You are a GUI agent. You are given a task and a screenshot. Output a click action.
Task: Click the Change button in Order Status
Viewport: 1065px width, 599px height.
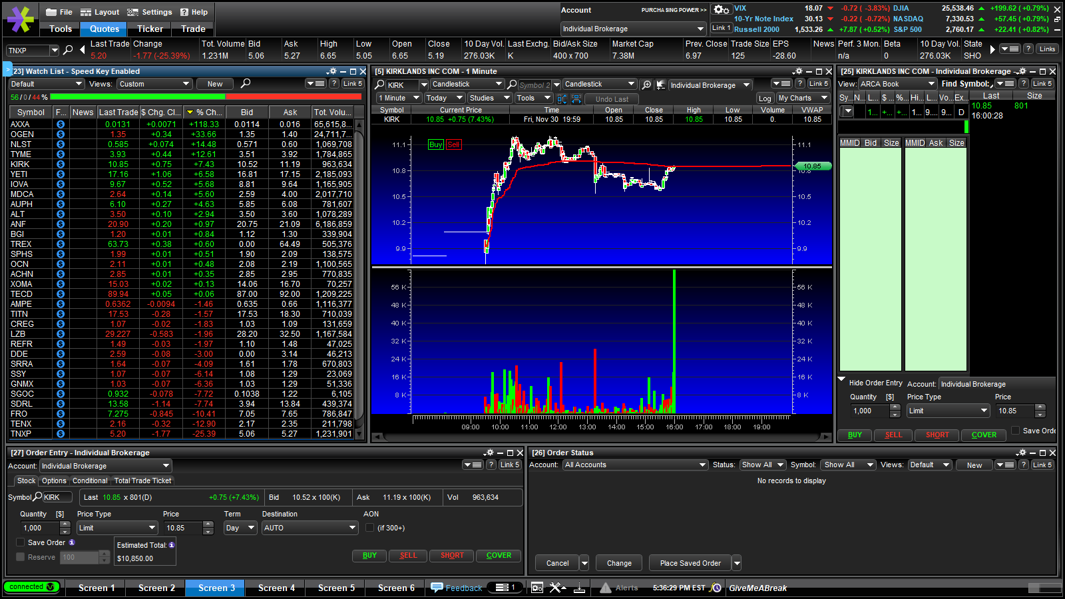click(619, 563)
